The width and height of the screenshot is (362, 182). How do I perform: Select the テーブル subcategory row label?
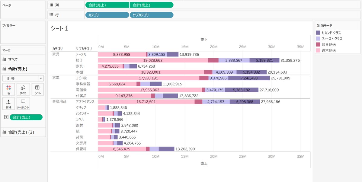(81, 54)
